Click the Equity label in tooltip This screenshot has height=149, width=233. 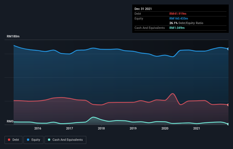[x=139, y=18]
